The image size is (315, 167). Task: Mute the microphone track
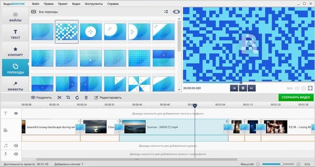click(x=16, y=154)
